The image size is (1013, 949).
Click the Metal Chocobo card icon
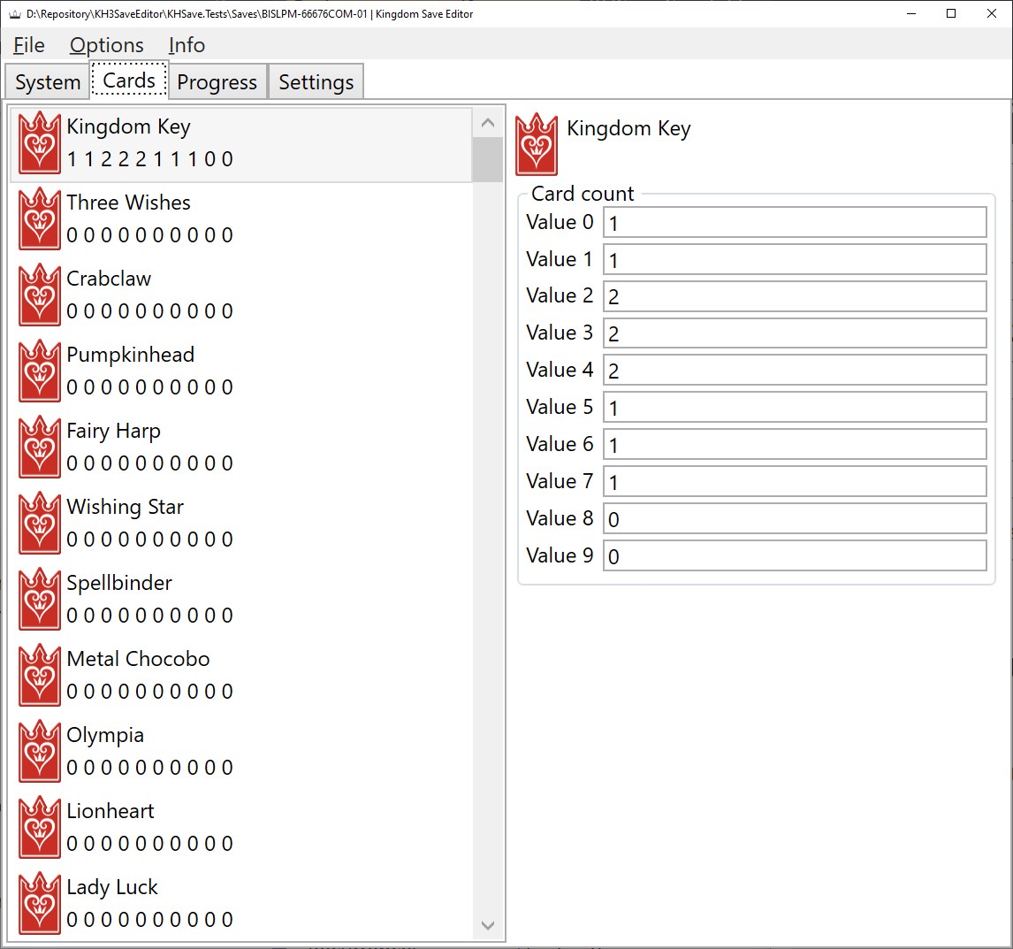click(x=40, y=675)
